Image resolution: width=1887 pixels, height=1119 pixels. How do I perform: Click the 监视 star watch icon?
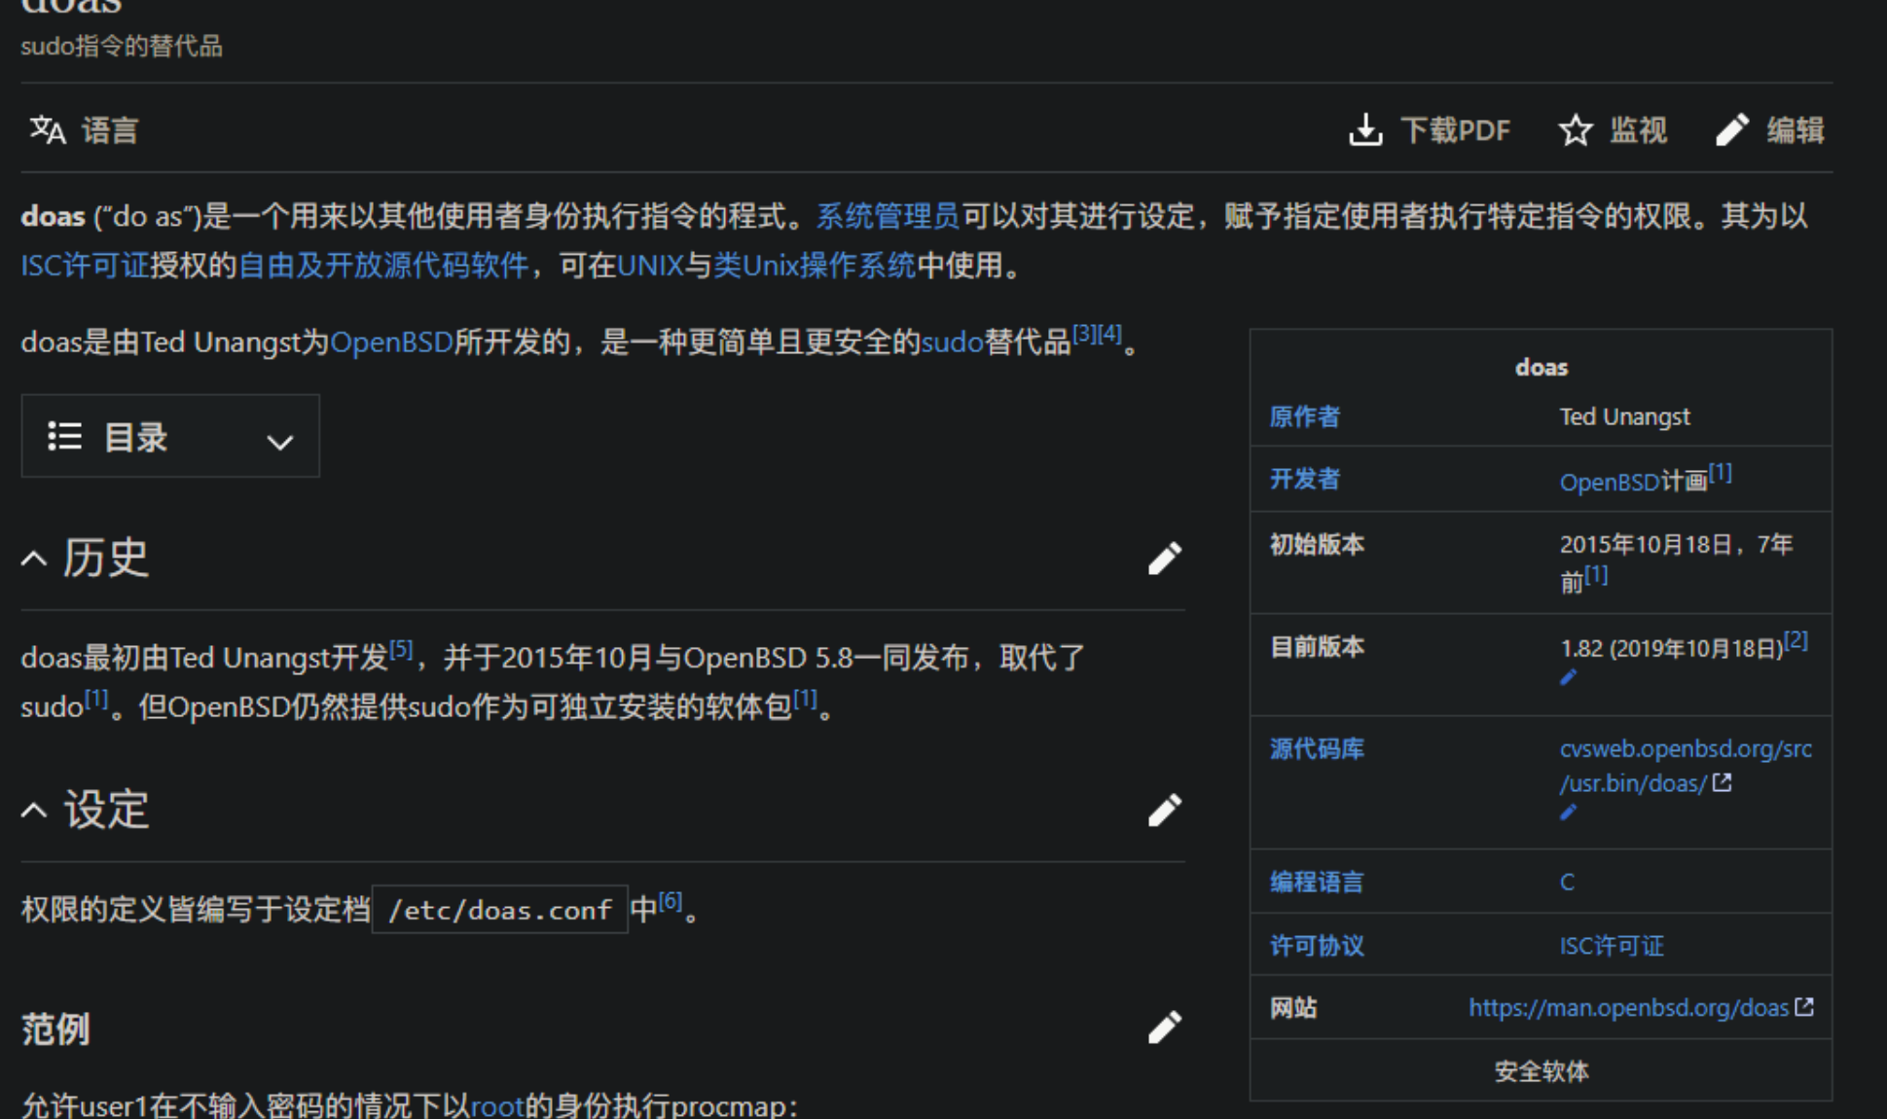click(1575, 130)
